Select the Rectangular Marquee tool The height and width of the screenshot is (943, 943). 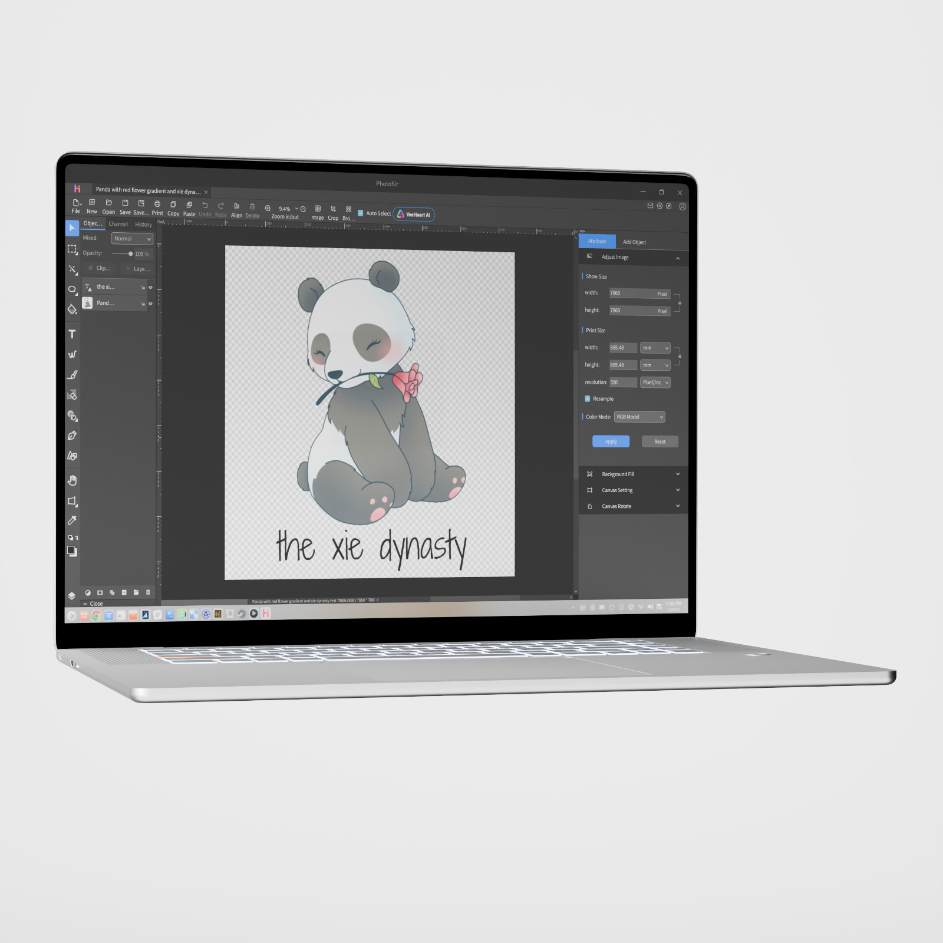click(72, 249)
